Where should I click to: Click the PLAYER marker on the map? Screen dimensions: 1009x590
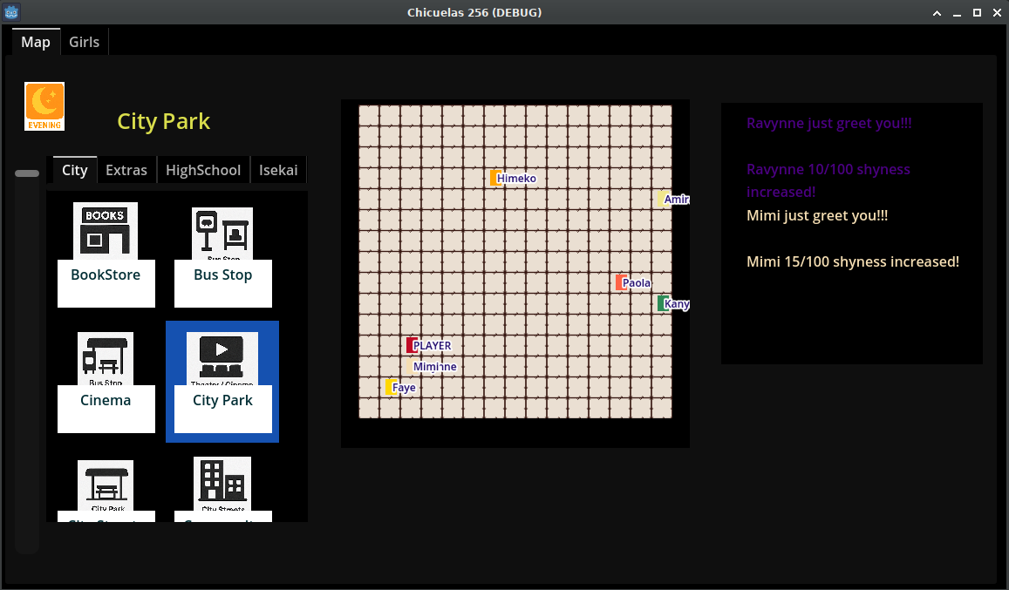pos(412,345)
